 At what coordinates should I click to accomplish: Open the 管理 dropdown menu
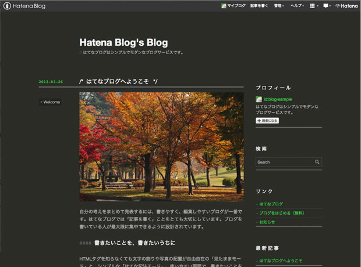[279, 6]
